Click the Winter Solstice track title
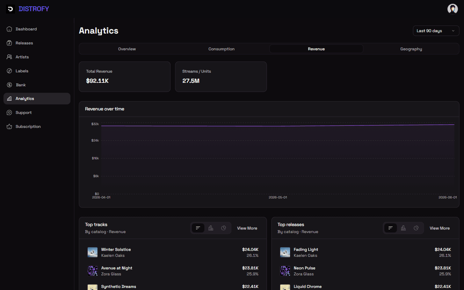 pos(116,249)
